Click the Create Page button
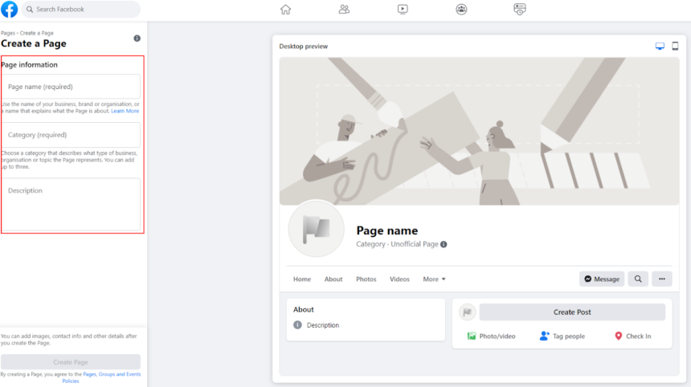The width and height of the screenshot is (691, 387). pos(71,362)
